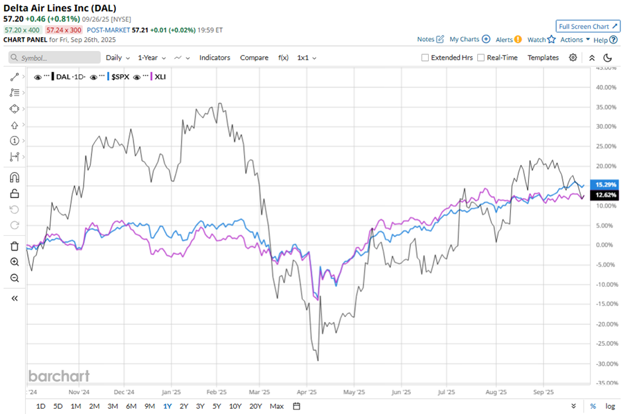This screenshot has width=623, height=414.
Task: Open the Compare menu
Action: (254, 58)
